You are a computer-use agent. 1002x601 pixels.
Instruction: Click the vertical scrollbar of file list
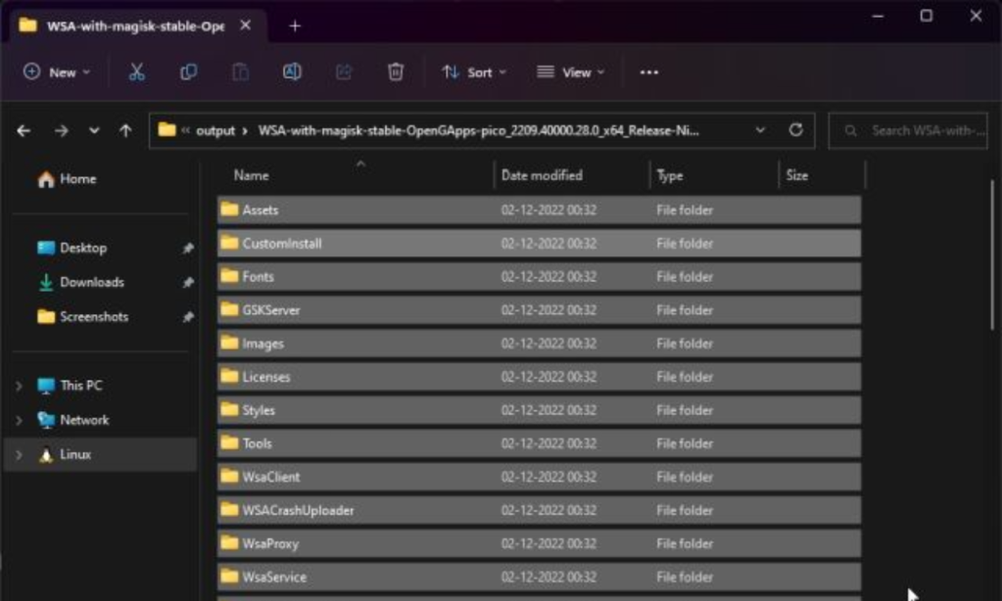[992, 255]
